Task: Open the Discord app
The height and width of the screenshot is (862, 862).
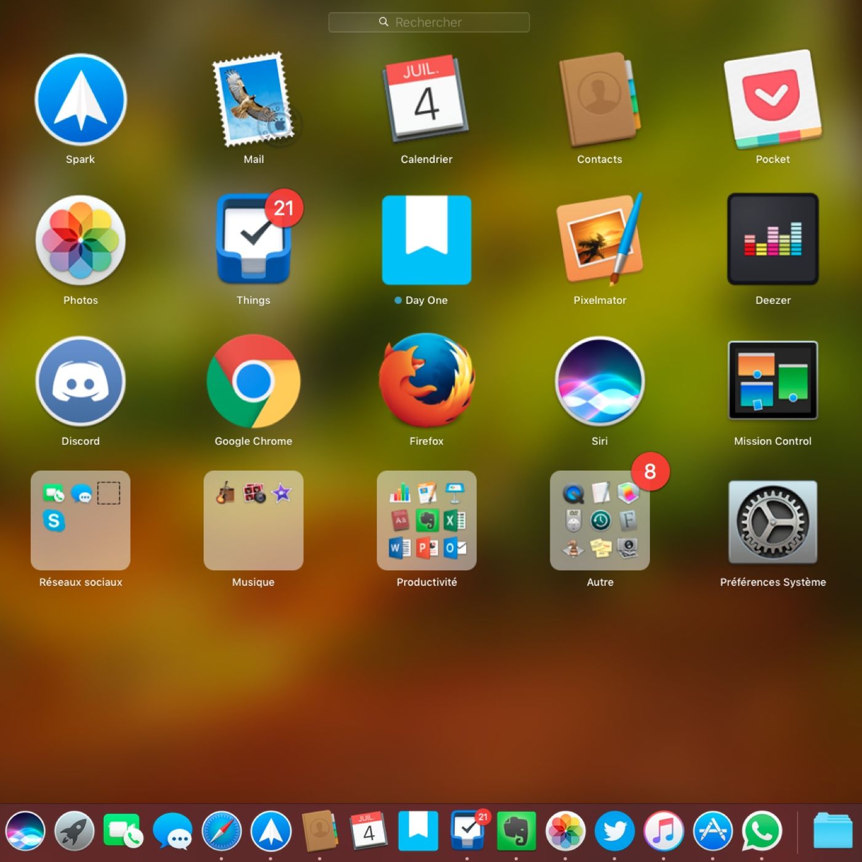Action: [x=81, y=381]
